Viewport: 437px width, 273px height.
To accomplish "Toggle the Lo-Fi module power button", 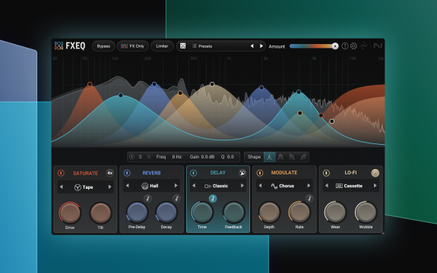I will tap(326, 173).
